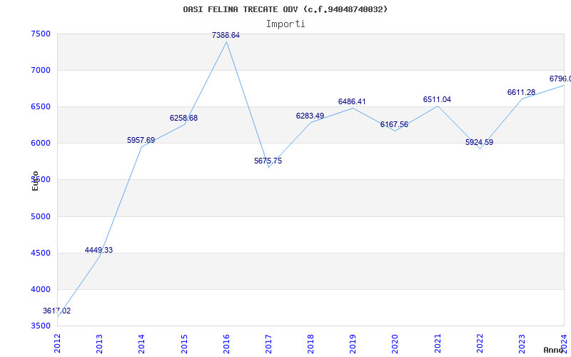The width and height of the screenshot is (571, 357).
Task: Click the 6258.68 data label
Action: 183,118
